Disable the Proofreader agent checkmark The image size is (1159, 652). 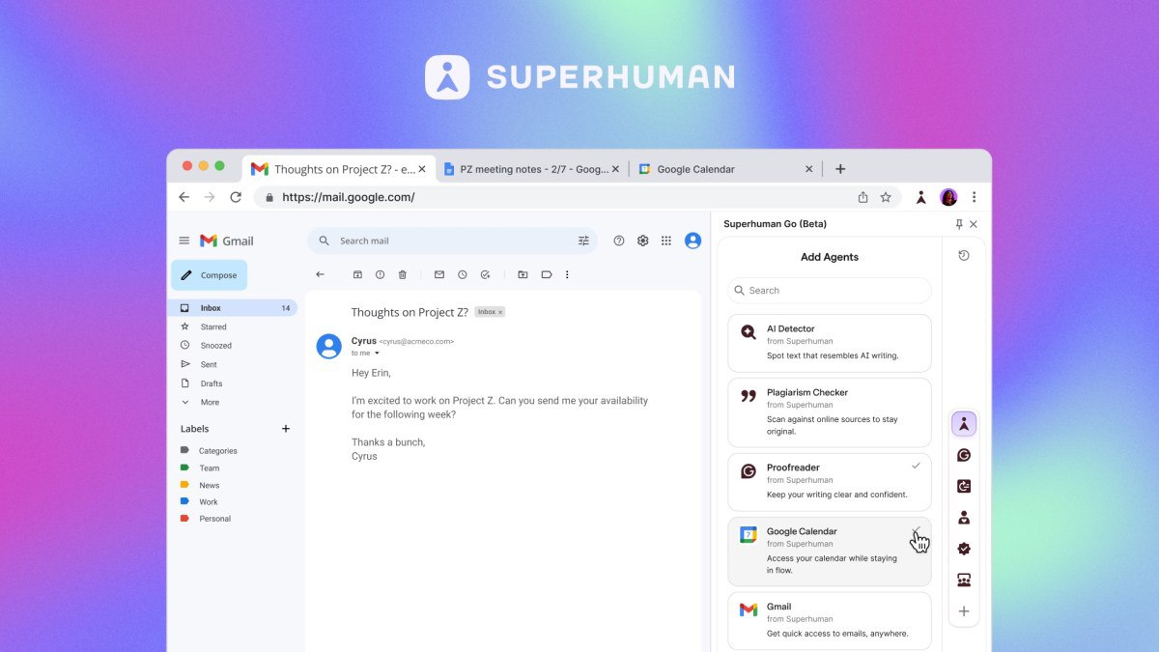point(916,466)
